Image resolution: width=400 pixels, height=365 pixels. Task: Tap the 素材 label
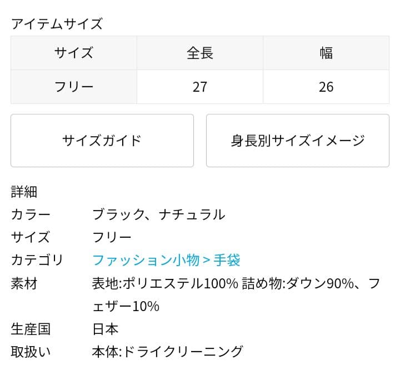(24, 283)
